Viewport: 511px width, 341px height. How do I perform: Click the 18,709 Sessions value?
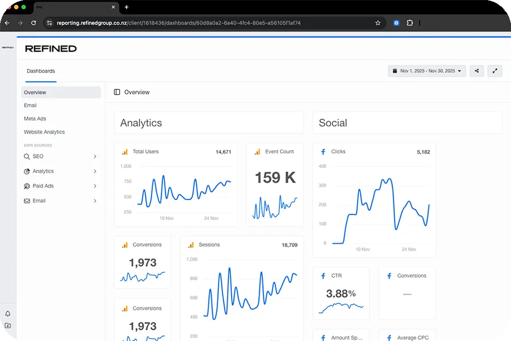click(x=290, y=245)
